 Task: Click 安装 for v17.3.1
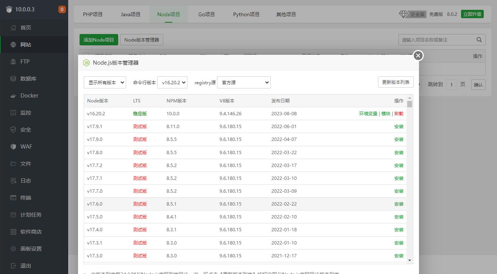click(x=399, y=243)
